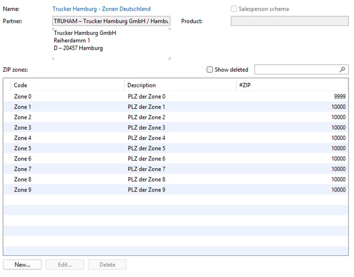The image size is (354, 277).
Task: Click the address line D – 20457 Hamburg
Action: (x=78, y=48)
